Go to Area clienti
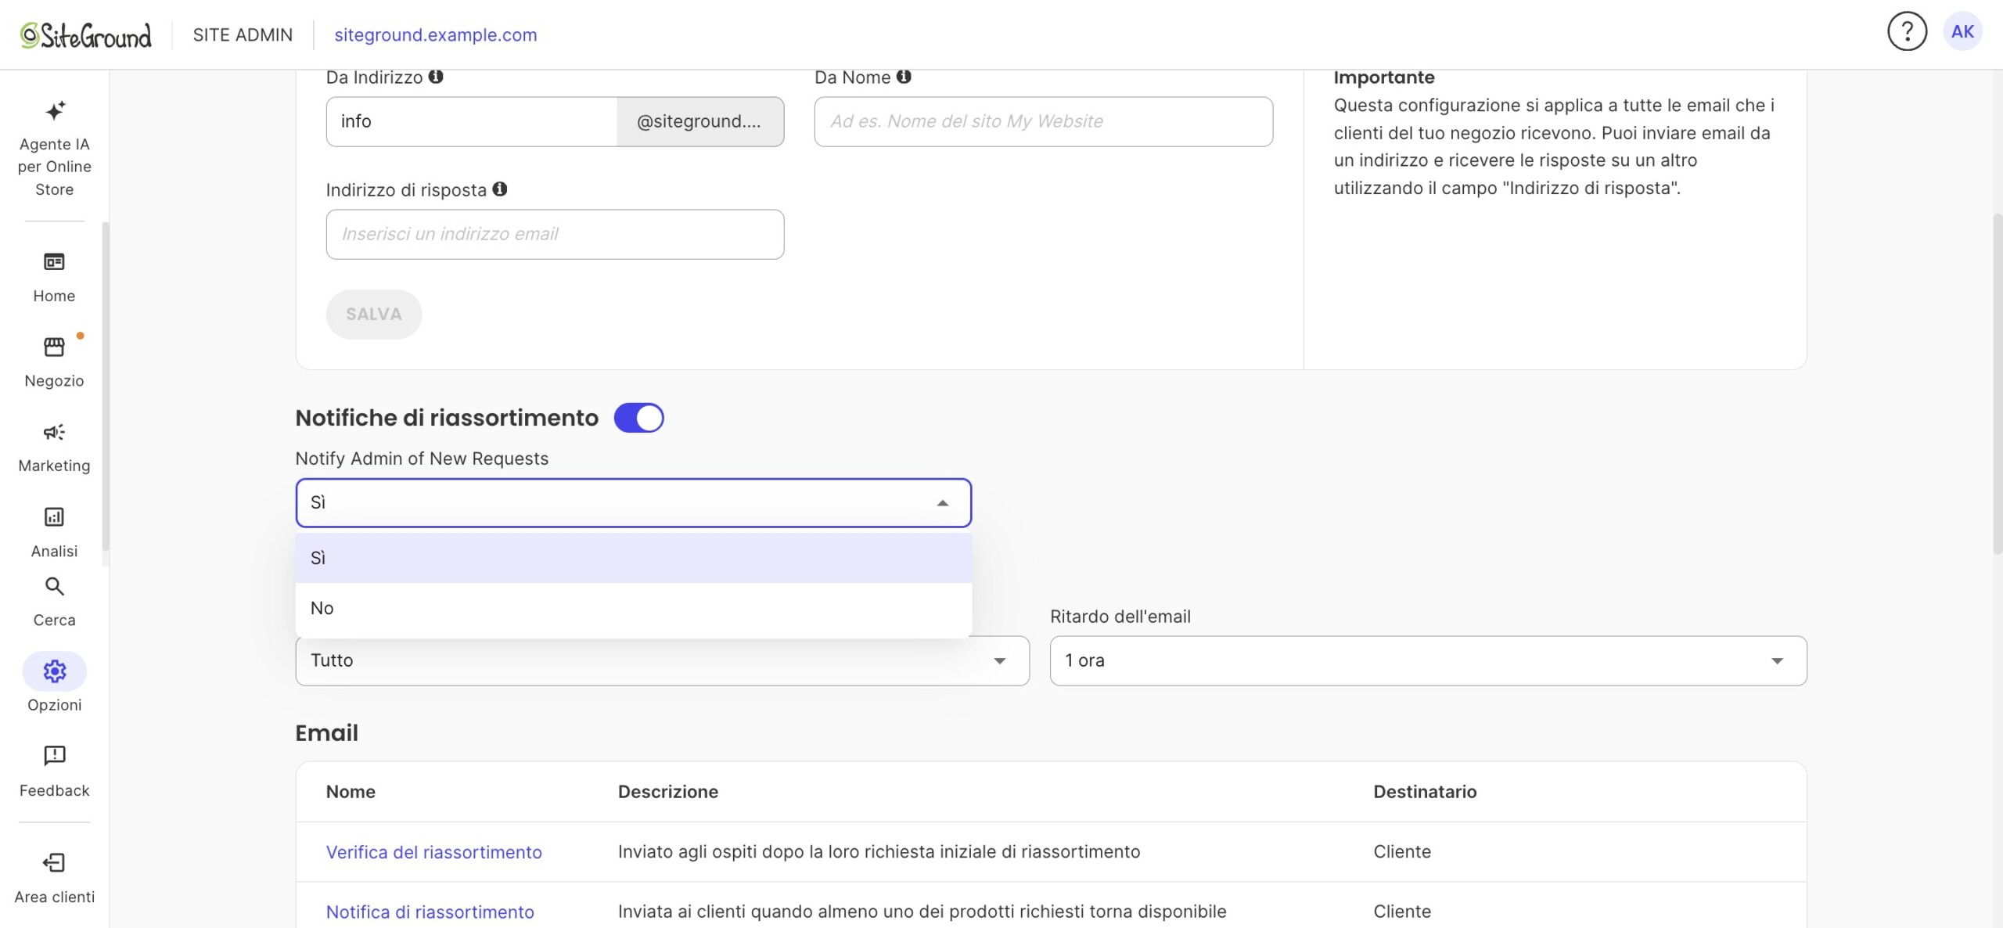The width and height of the screenshot is (2003, 928). pyautogui.click(x=54, y=878)
